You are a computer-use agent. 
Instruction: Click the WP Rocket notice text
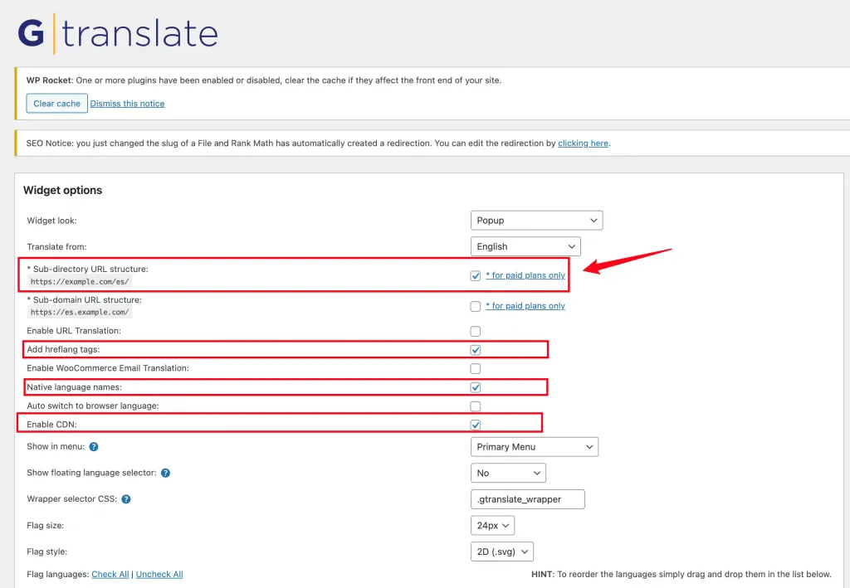pos(264,80)
